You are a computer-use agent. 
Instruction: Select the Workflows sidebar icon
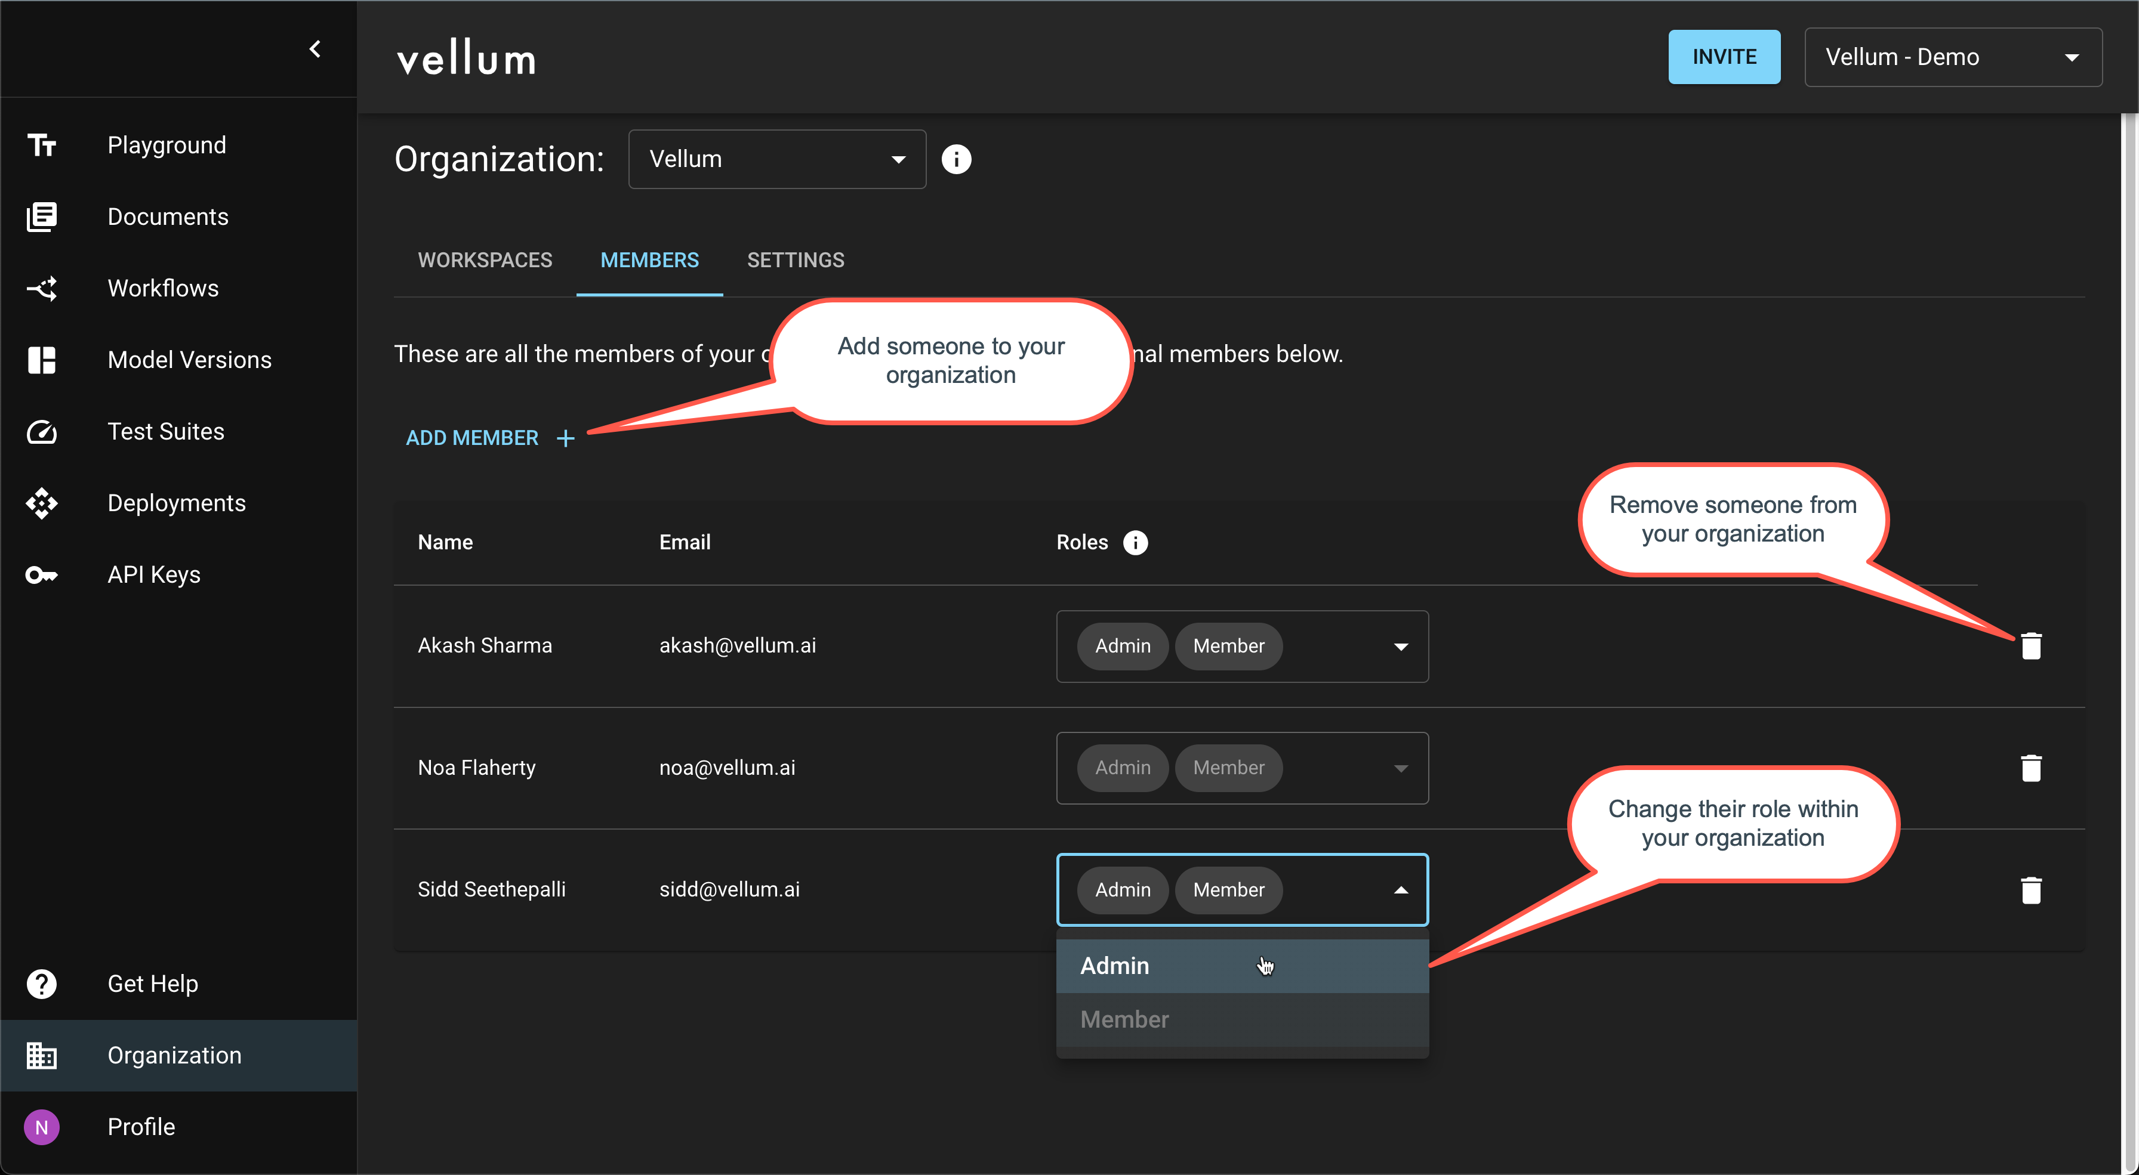[x=42, y=288]
